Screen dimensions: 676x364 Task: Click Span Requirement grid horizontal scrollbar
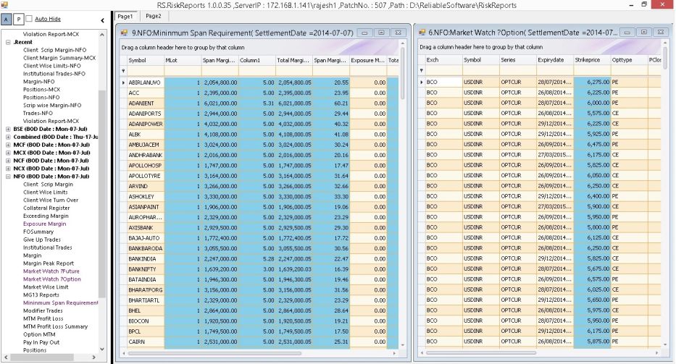[214, 354]
